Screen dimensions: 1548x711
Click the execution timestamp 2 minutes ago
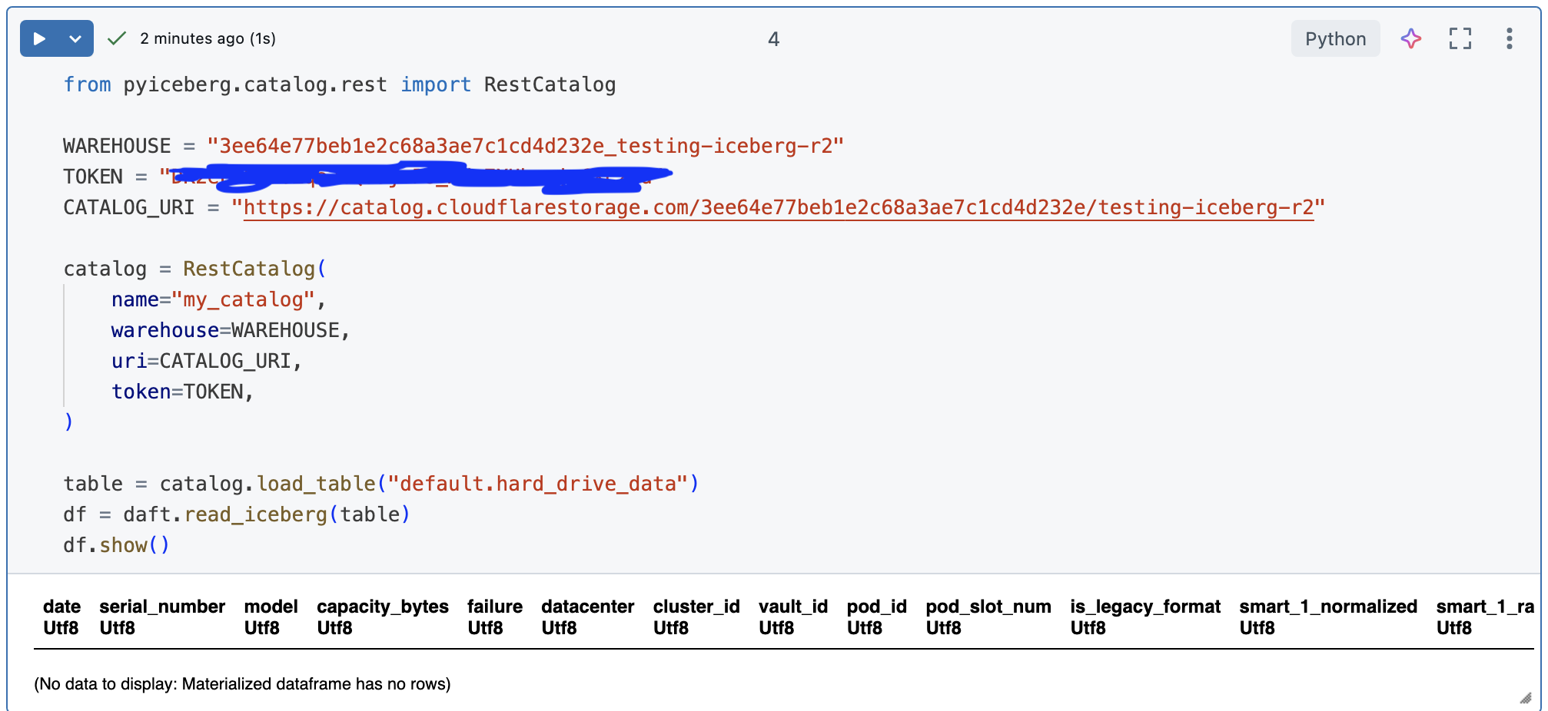208,38
